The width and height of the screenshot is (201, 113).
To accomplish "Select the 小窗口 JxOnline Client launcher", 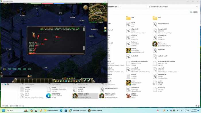I will (x=108, y=96).
